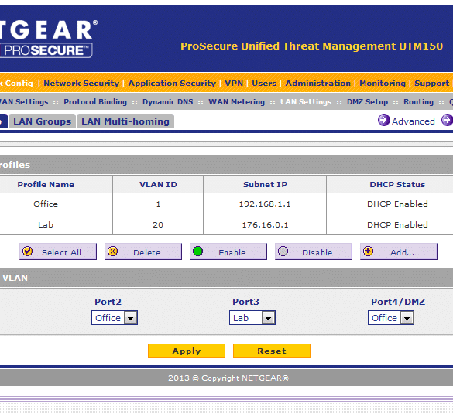Open the Application Security menu
The image size is (453, 414).
point(172,83)
